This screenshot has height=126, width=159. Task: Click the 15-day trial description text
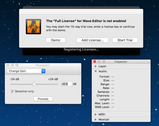[x=90, y=28]
